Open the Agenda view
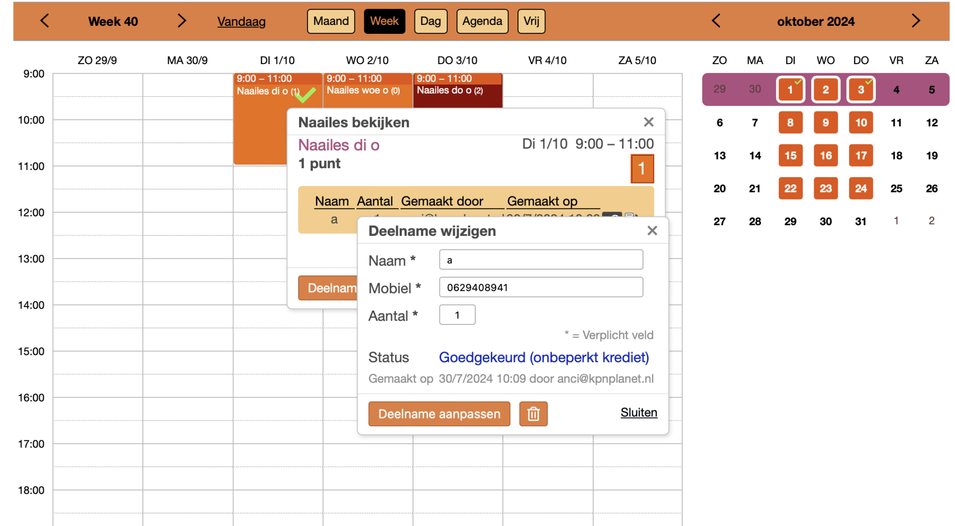 (482, 21)
